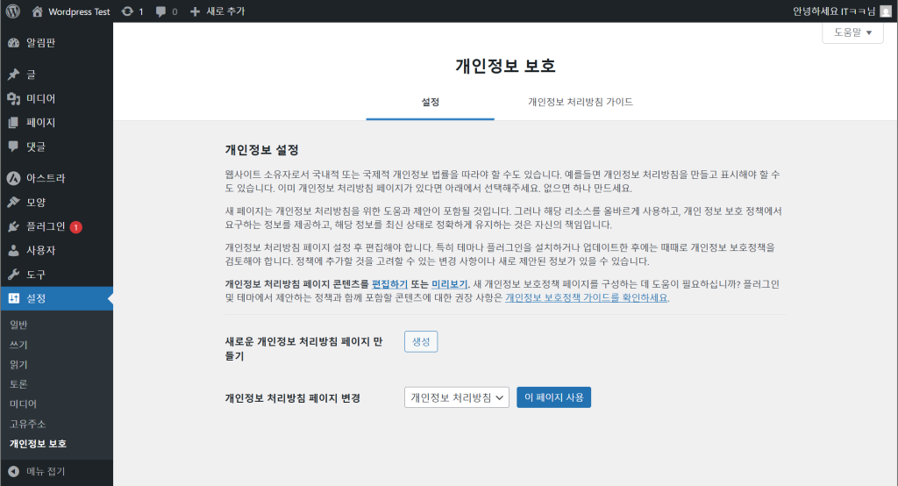898x486 pixels.
Task: Open the 플러그인 menu label
Action: [x=46, y=227]
